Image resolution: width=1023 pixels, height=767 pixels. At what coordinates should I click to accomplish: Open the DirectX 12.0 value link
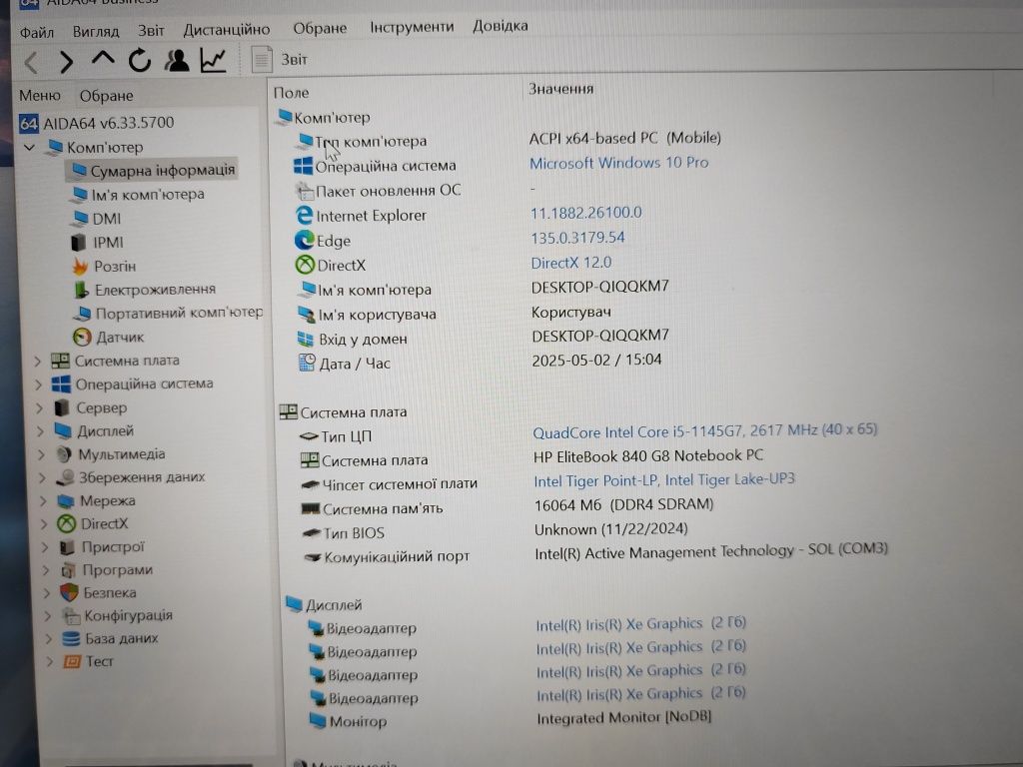click(x=570, y=263)
